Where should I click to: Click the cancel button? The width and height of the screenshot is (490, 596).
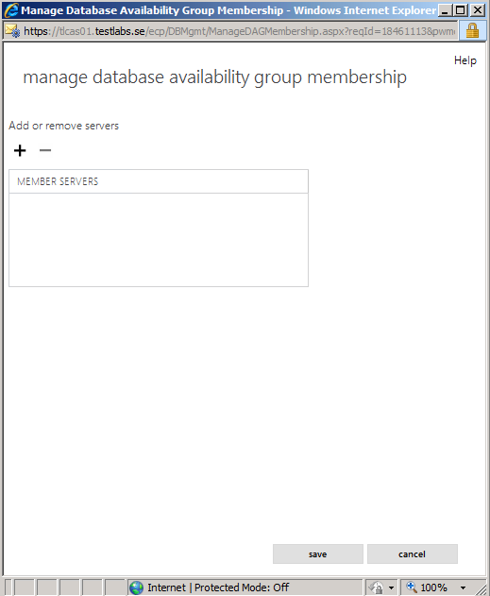413,554
